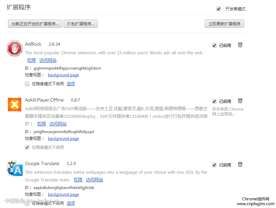This screenshot has height=208, width=276.
Task: Visit Google Translate 访问网站 link
Action: [94, 180]
